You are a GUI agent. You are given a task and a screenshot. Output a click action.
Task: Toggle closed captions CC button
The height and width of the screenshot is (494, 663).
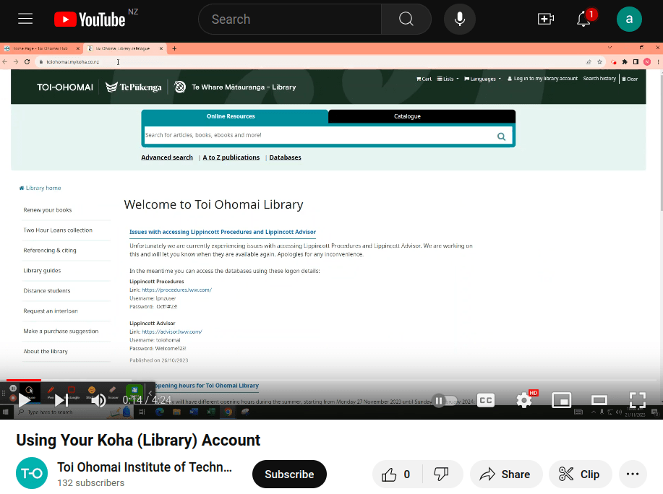486,400
